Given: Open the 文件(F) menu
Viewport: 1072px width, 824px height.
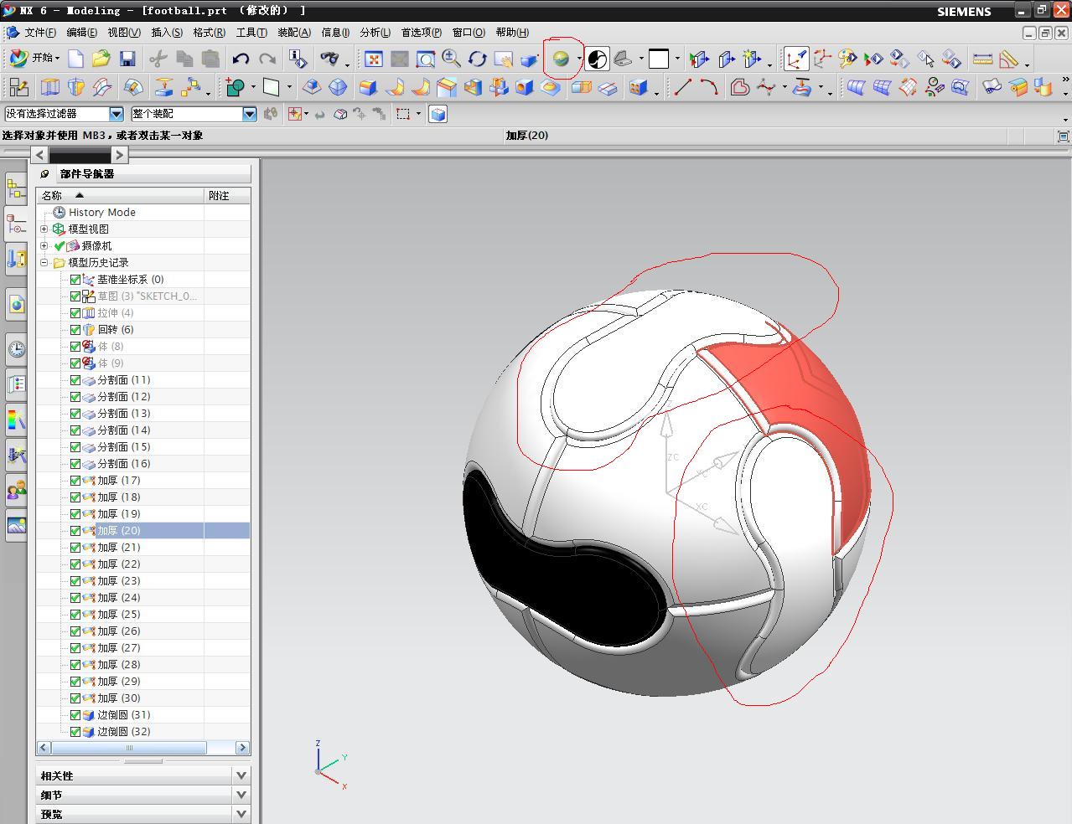Looking at the screenshot, I should point(39,33).
